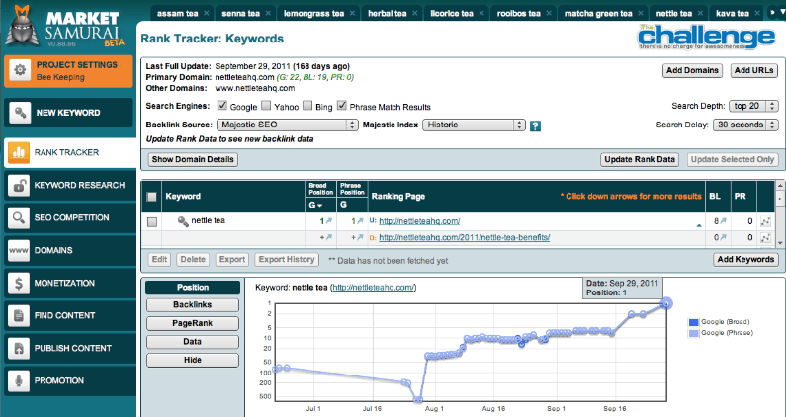This screenshot has width=786, height=417.
Task: Click the Project Settings gear icon
Action: (x=19, y=68)
